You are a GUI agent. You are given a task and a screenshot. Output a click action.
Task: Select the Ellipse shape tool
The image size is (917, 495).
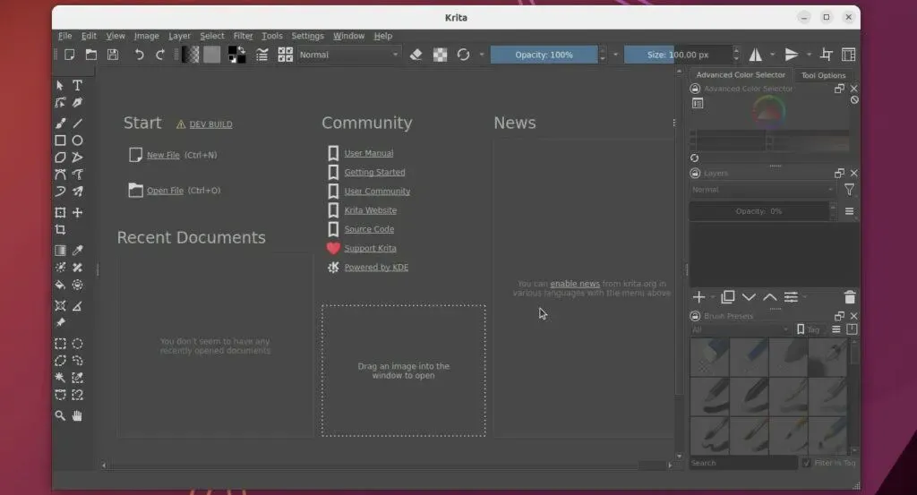click(77, 141)
